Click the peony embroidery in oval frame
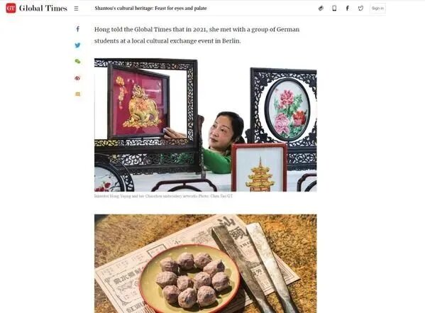The height and width of the screenshot is (313, 425). click(x=287, y=109)
